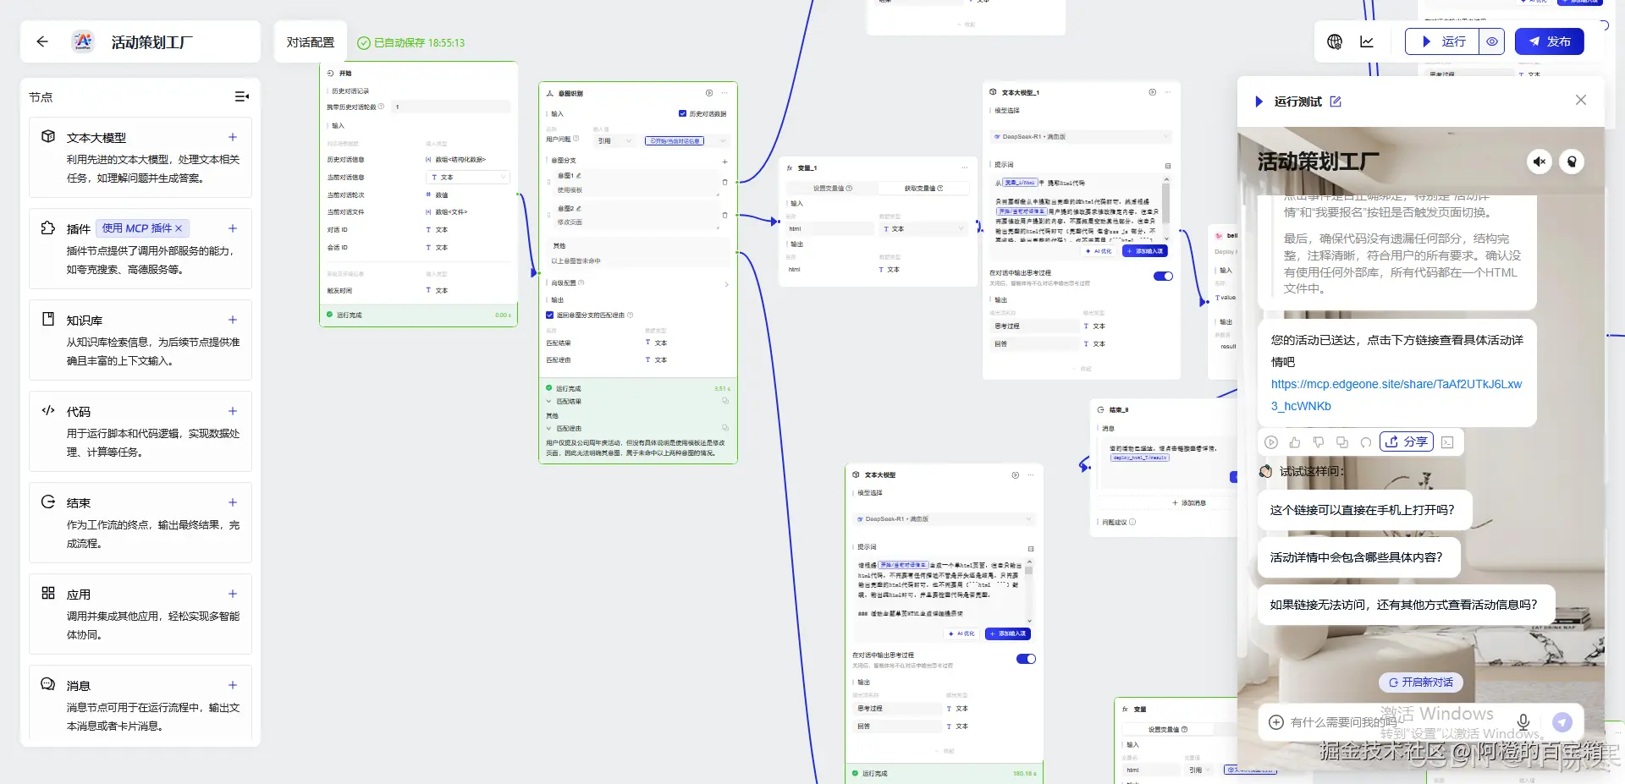Give the chat reply a thumbs down
This screenshot has width=1625, height=784.
(x=1319, y=442)
